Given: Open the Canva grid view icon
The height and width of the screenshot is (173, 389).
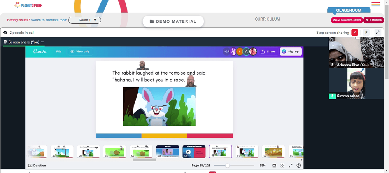Looking at the screenshot, I should (282, 166).
